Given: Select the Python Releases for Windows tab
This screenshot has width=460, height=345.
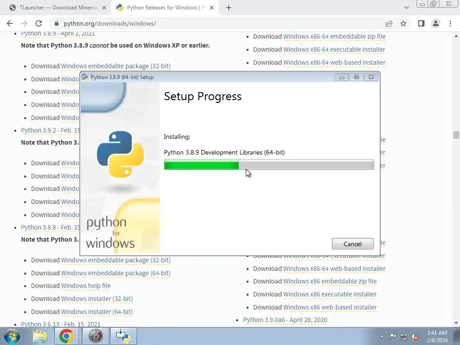Looking at the screenshot, I should click(165, 8).
